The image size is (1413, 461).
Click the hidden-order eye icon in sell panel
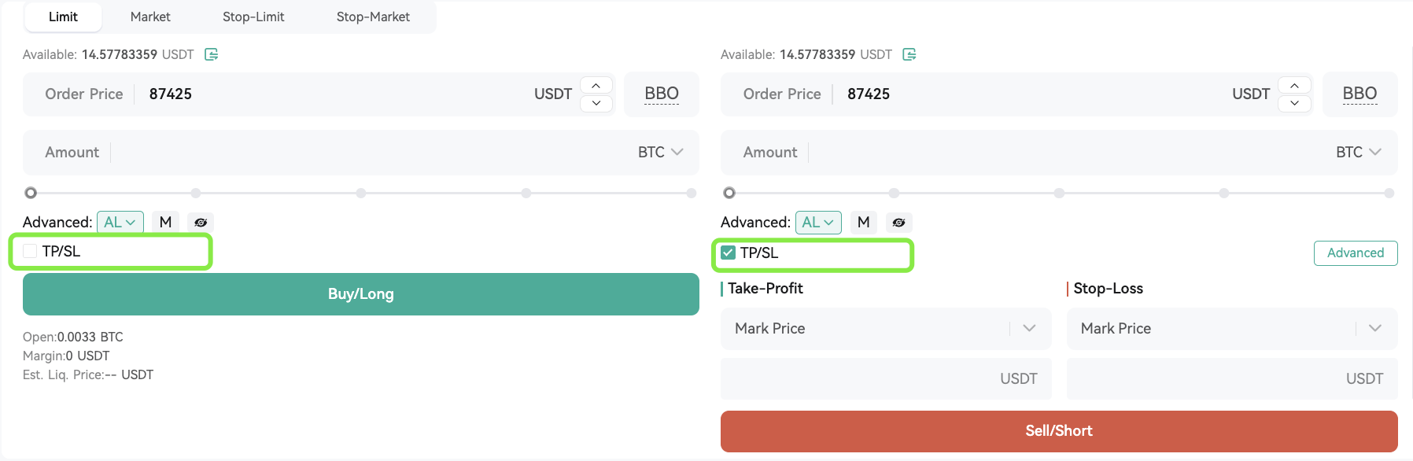point(898,223)
